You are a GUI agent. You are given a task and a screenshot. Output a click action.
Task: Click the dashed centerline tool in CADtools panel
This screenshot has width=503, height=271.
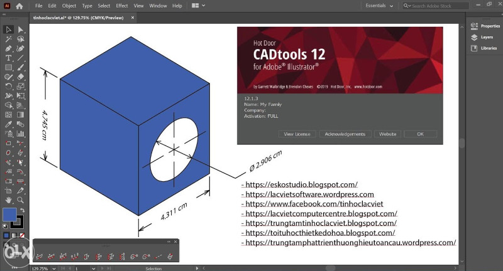point(158,257)
